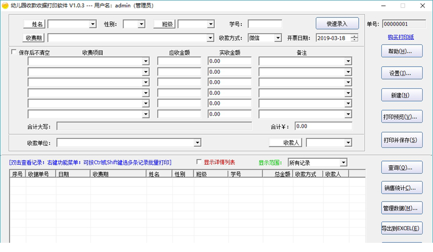Expand the 收款方式 dropdown showing 微信

point(278,38)
